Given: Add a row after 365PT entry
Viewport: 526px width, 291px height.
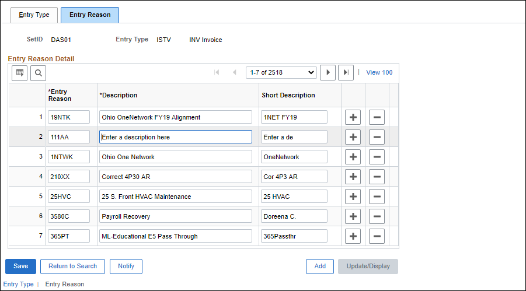Looking at the screenshot, I should pos(353,236).
